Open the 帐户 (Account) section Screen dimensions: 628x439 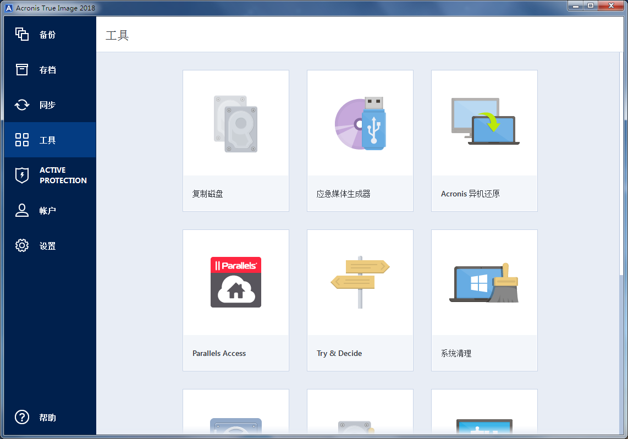48,210
